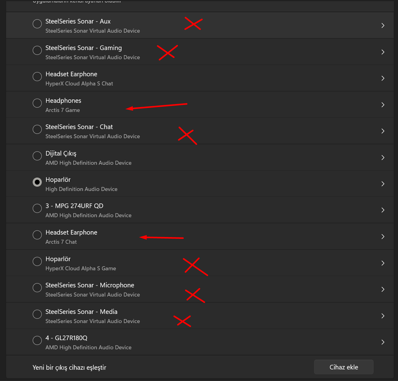
Task: Choose HyperX Cloud Alpha S Chat radio button
Action: point(37,77)
